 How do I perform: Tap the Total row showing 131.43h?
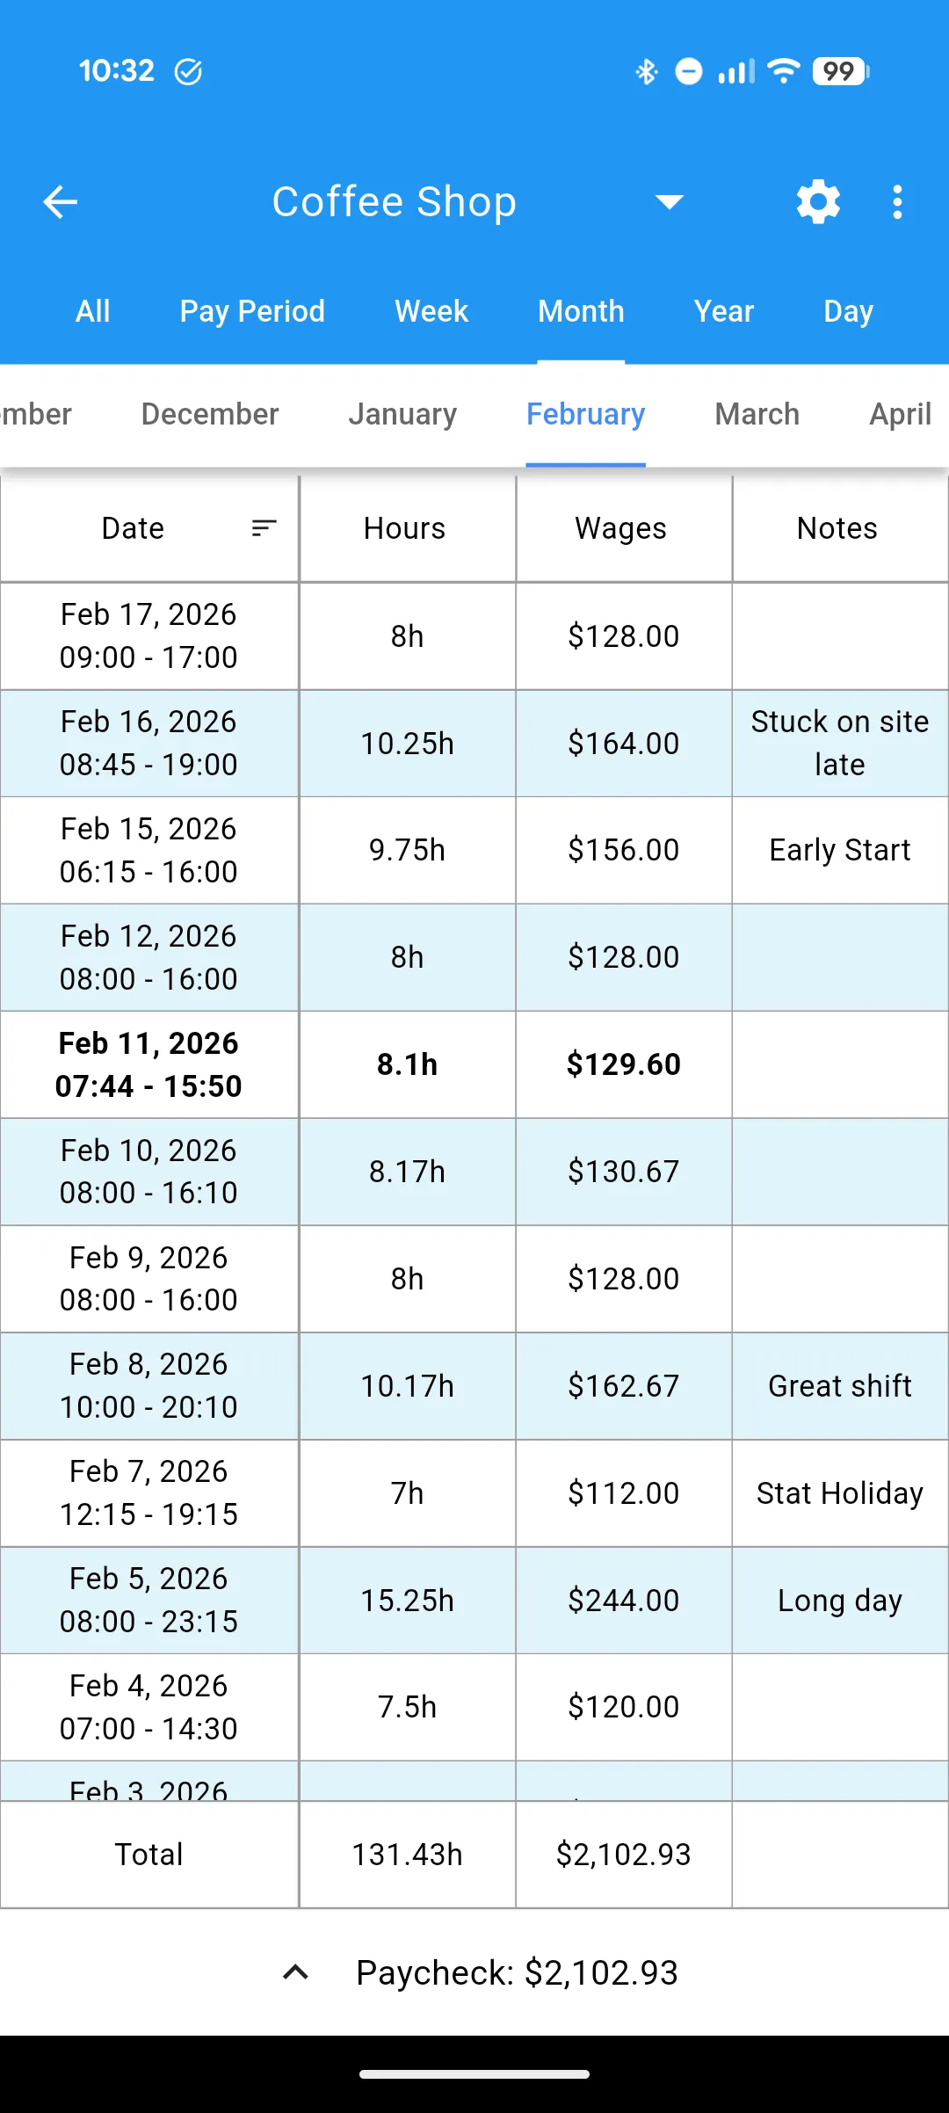point(407,1854)
